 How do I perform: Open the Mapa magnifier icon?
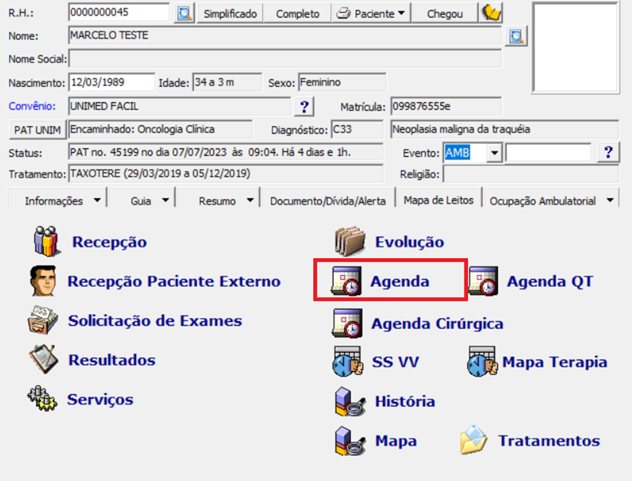[x=350, y=441]
